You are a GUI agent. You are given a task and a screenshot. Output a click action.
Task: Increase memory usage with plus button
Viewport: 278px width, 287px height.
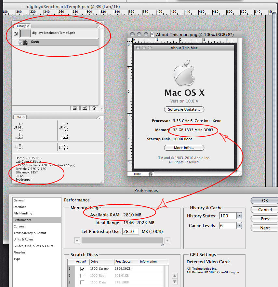[x=167, y=240]
